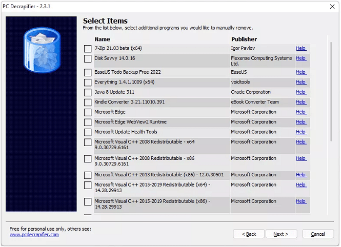Click the Publisher column header
This screenshot has width=341, height=247.
(244, 39)
